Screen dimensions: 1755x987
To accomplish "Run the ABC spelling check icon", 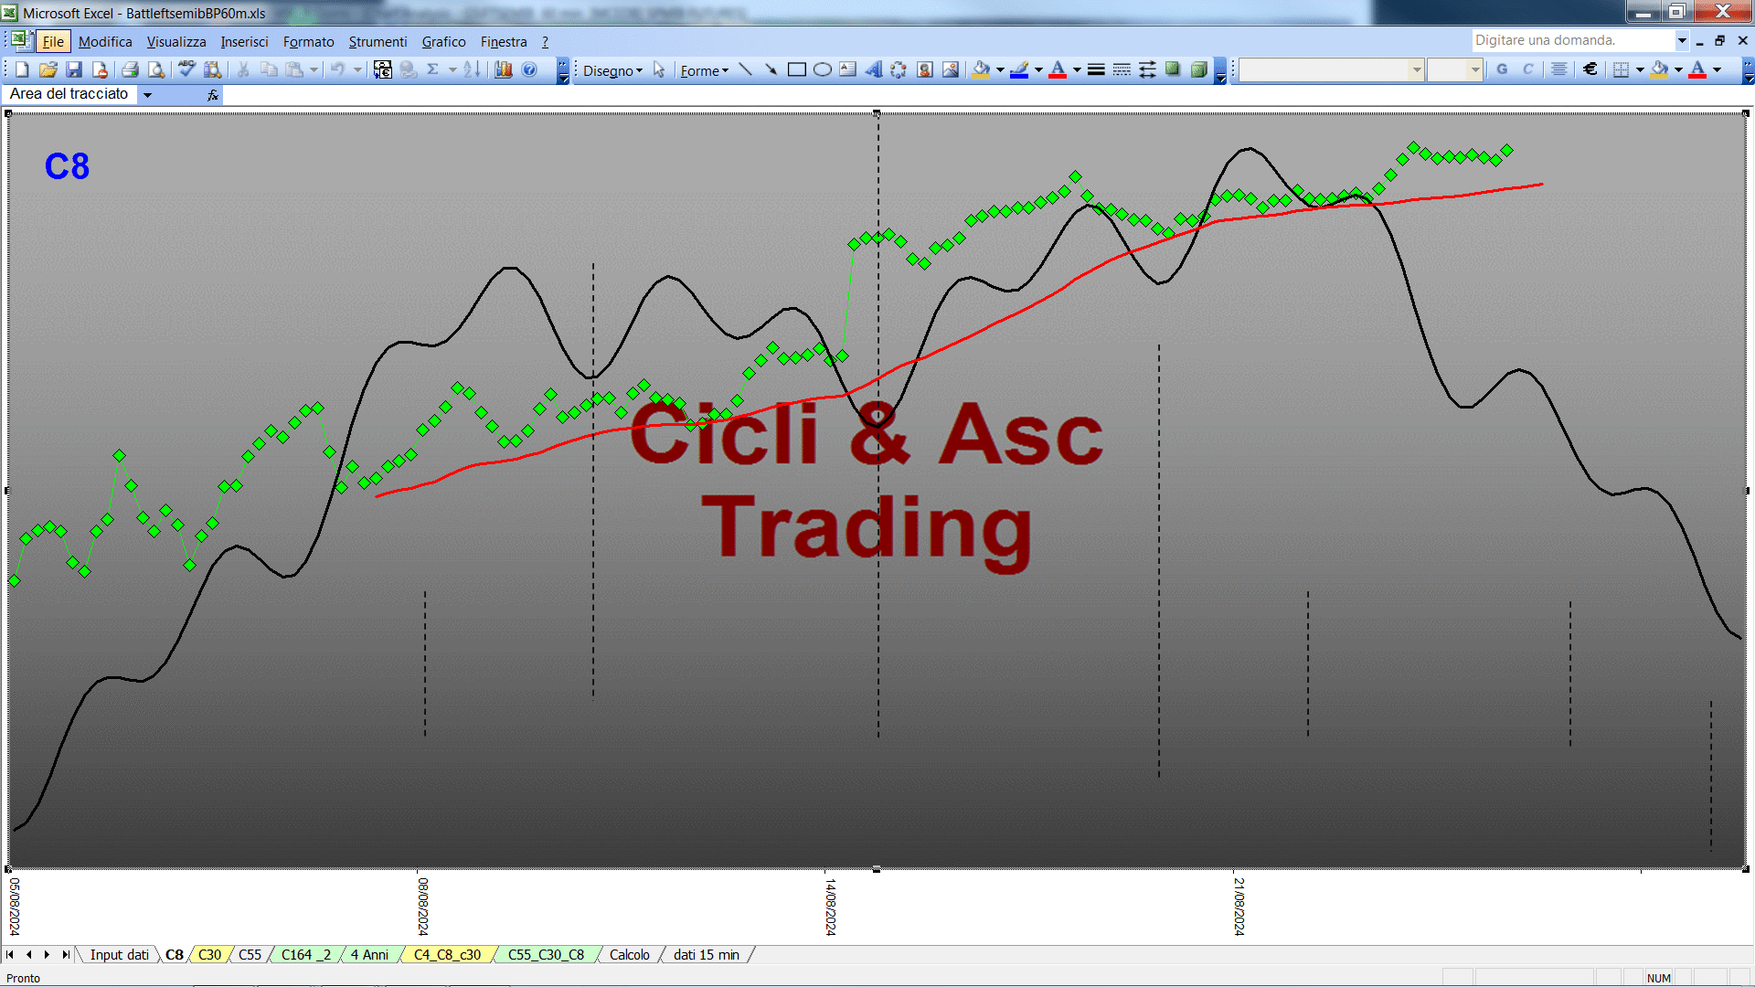I will pyautogui.click(x=186, y=69).
